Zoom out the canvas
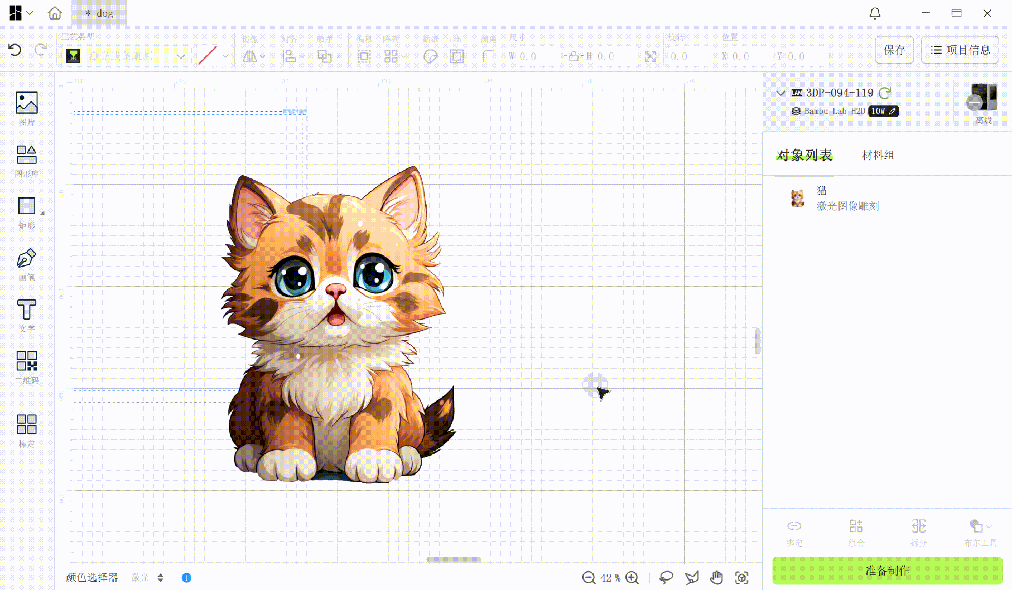The height and width of the screenshot is (590, 1012). [589, 578]
